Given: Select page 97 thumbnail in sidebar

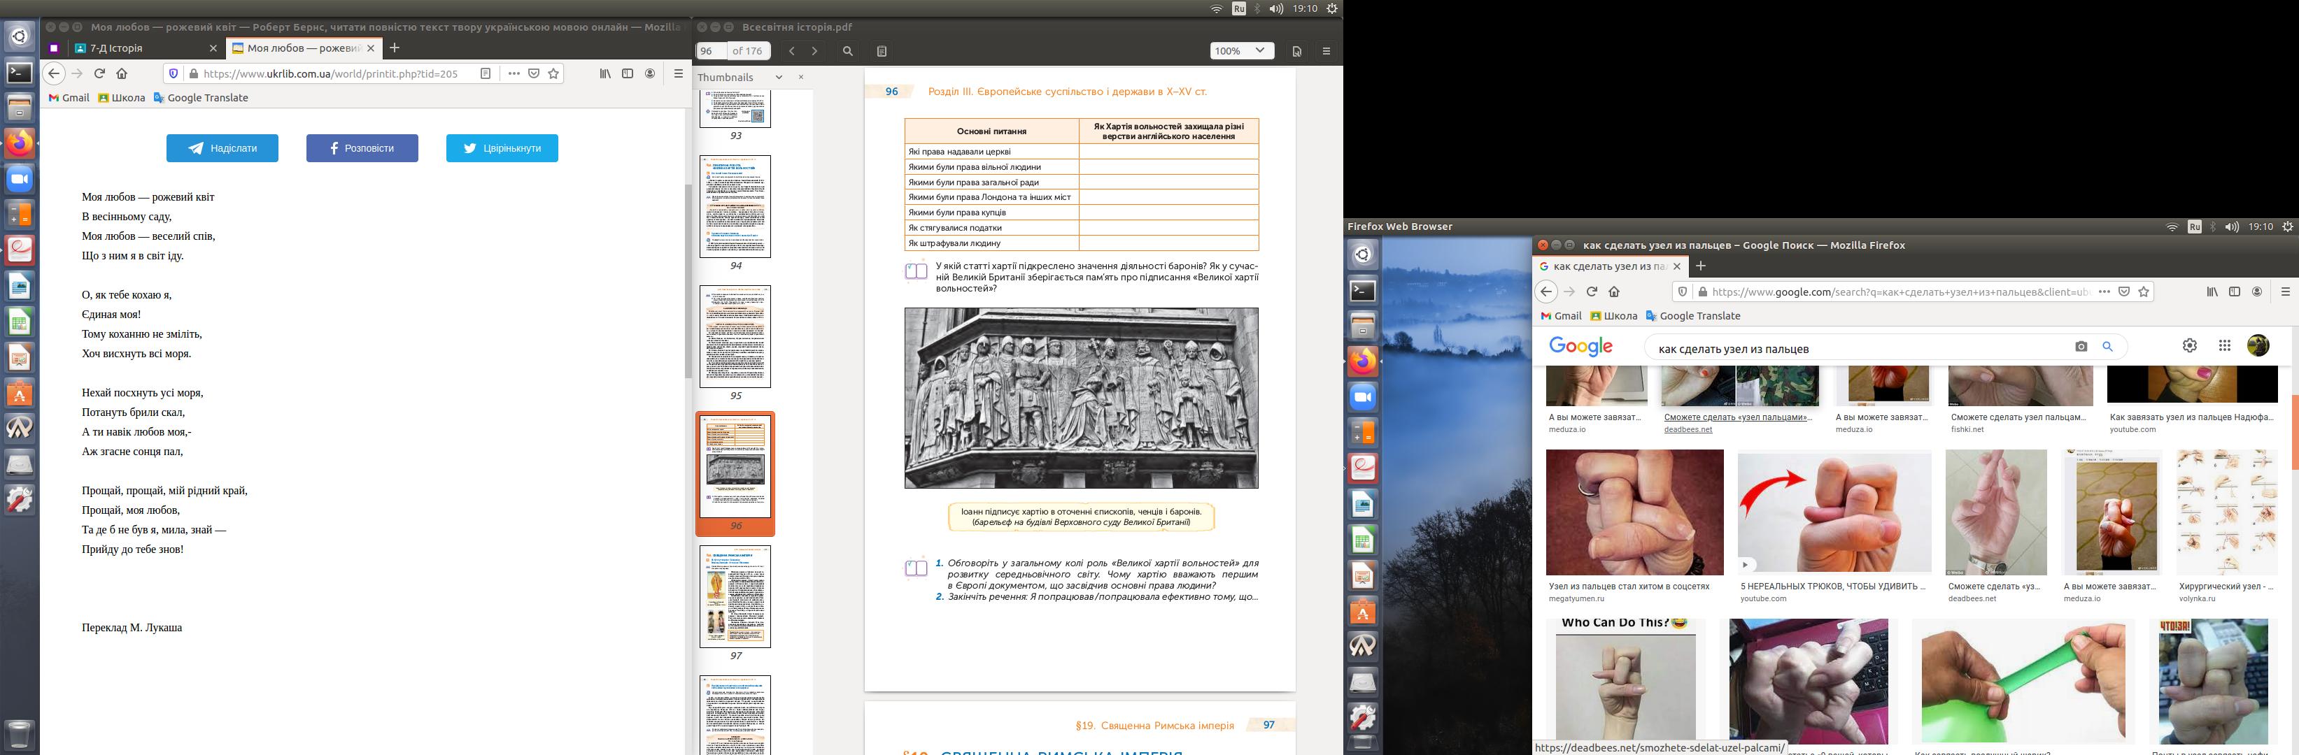Looking at the screenshot, I should 735,596.
